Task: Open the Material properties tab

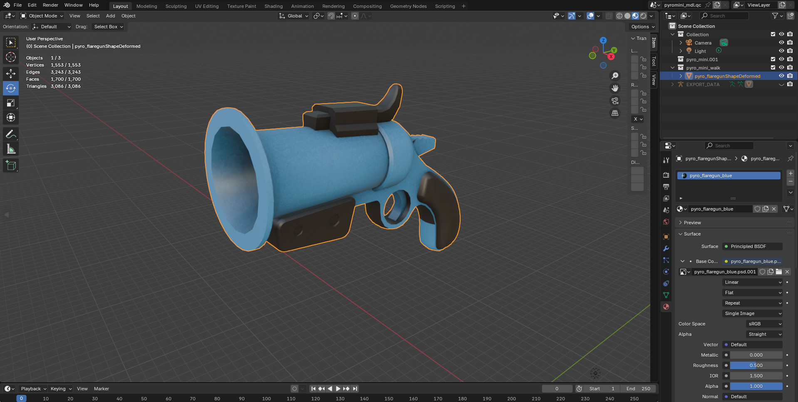Action: click(666, 307)
